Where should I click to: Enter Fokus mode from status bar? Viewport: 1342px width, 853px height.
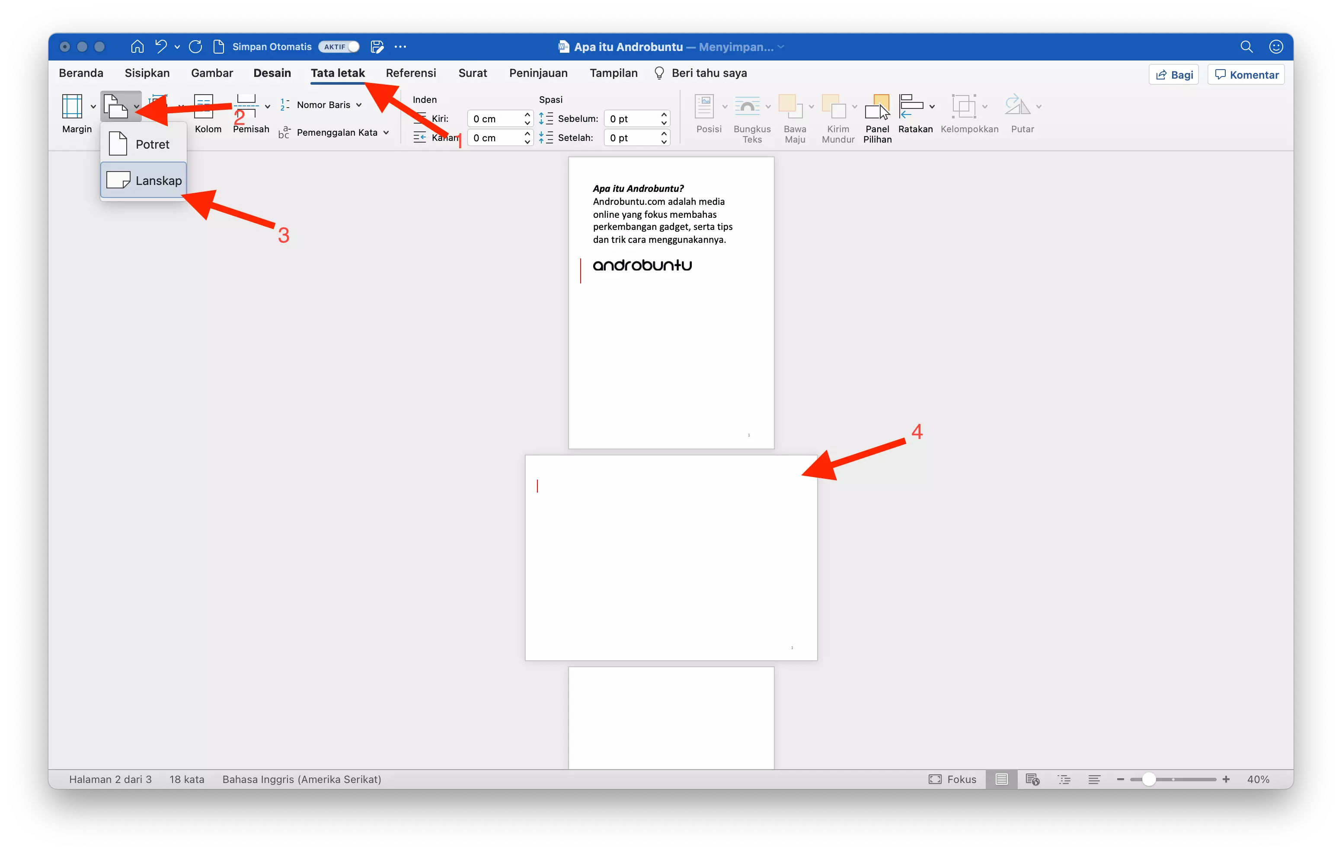click(953, 779)
